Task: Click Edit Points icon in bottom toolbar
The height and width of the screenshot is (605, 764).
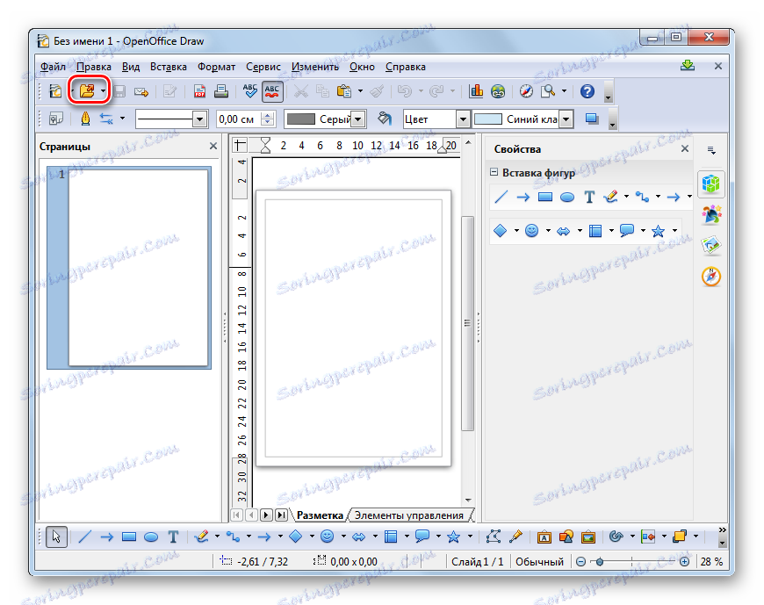Action: pyautogui.click(x=494, y=537)
